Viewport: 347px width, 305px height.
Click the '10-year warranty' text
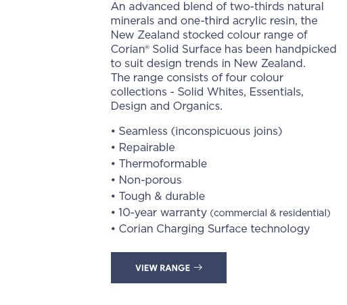coord(162,213)
